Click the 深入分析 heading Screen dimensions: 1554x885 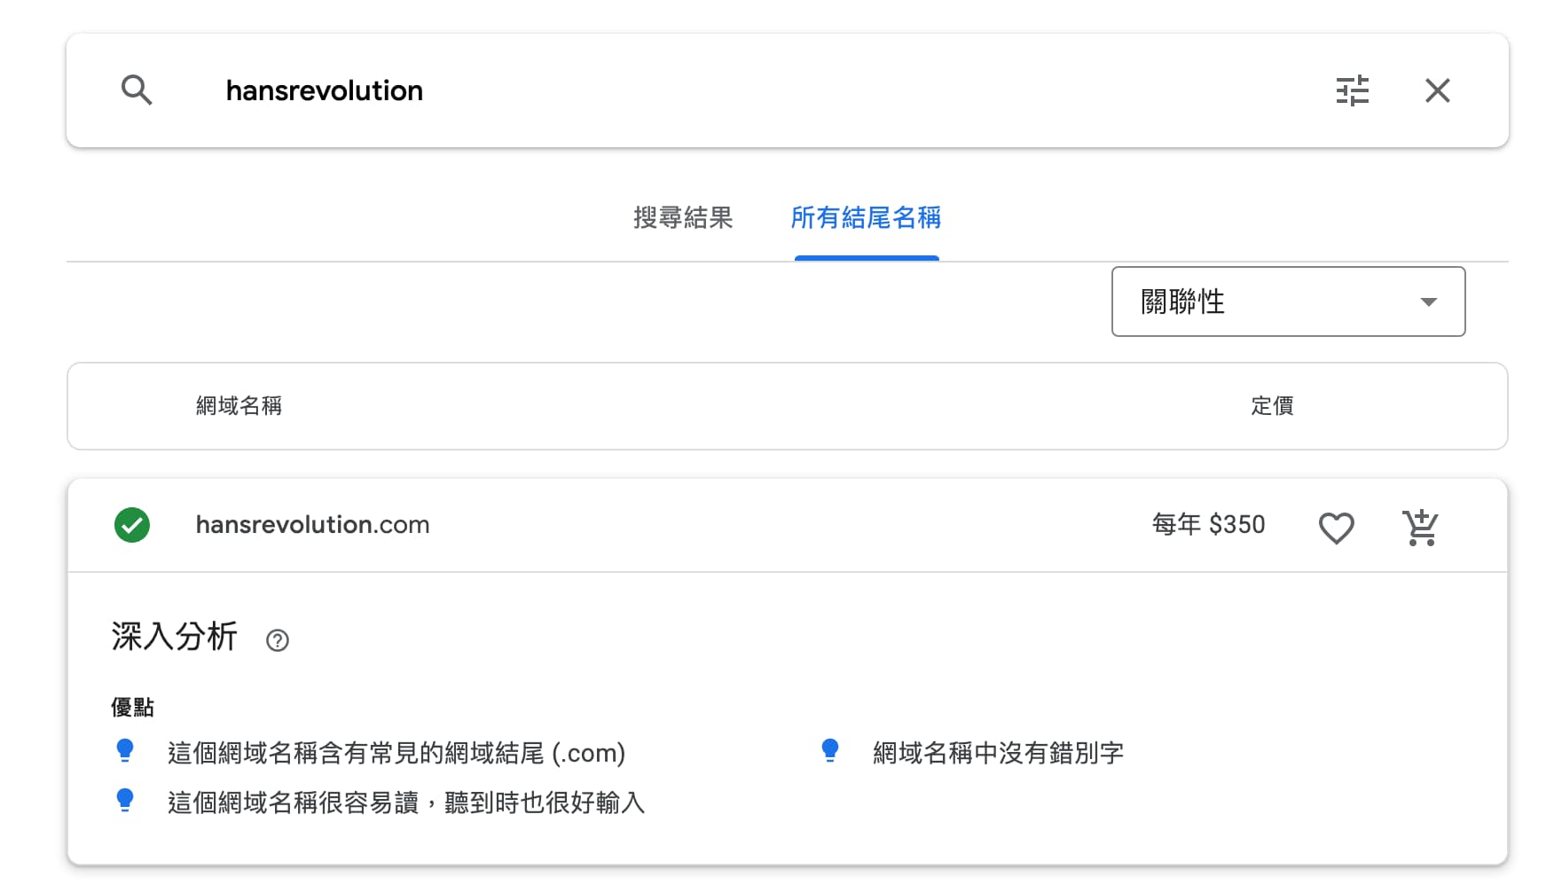pos(175,637)
